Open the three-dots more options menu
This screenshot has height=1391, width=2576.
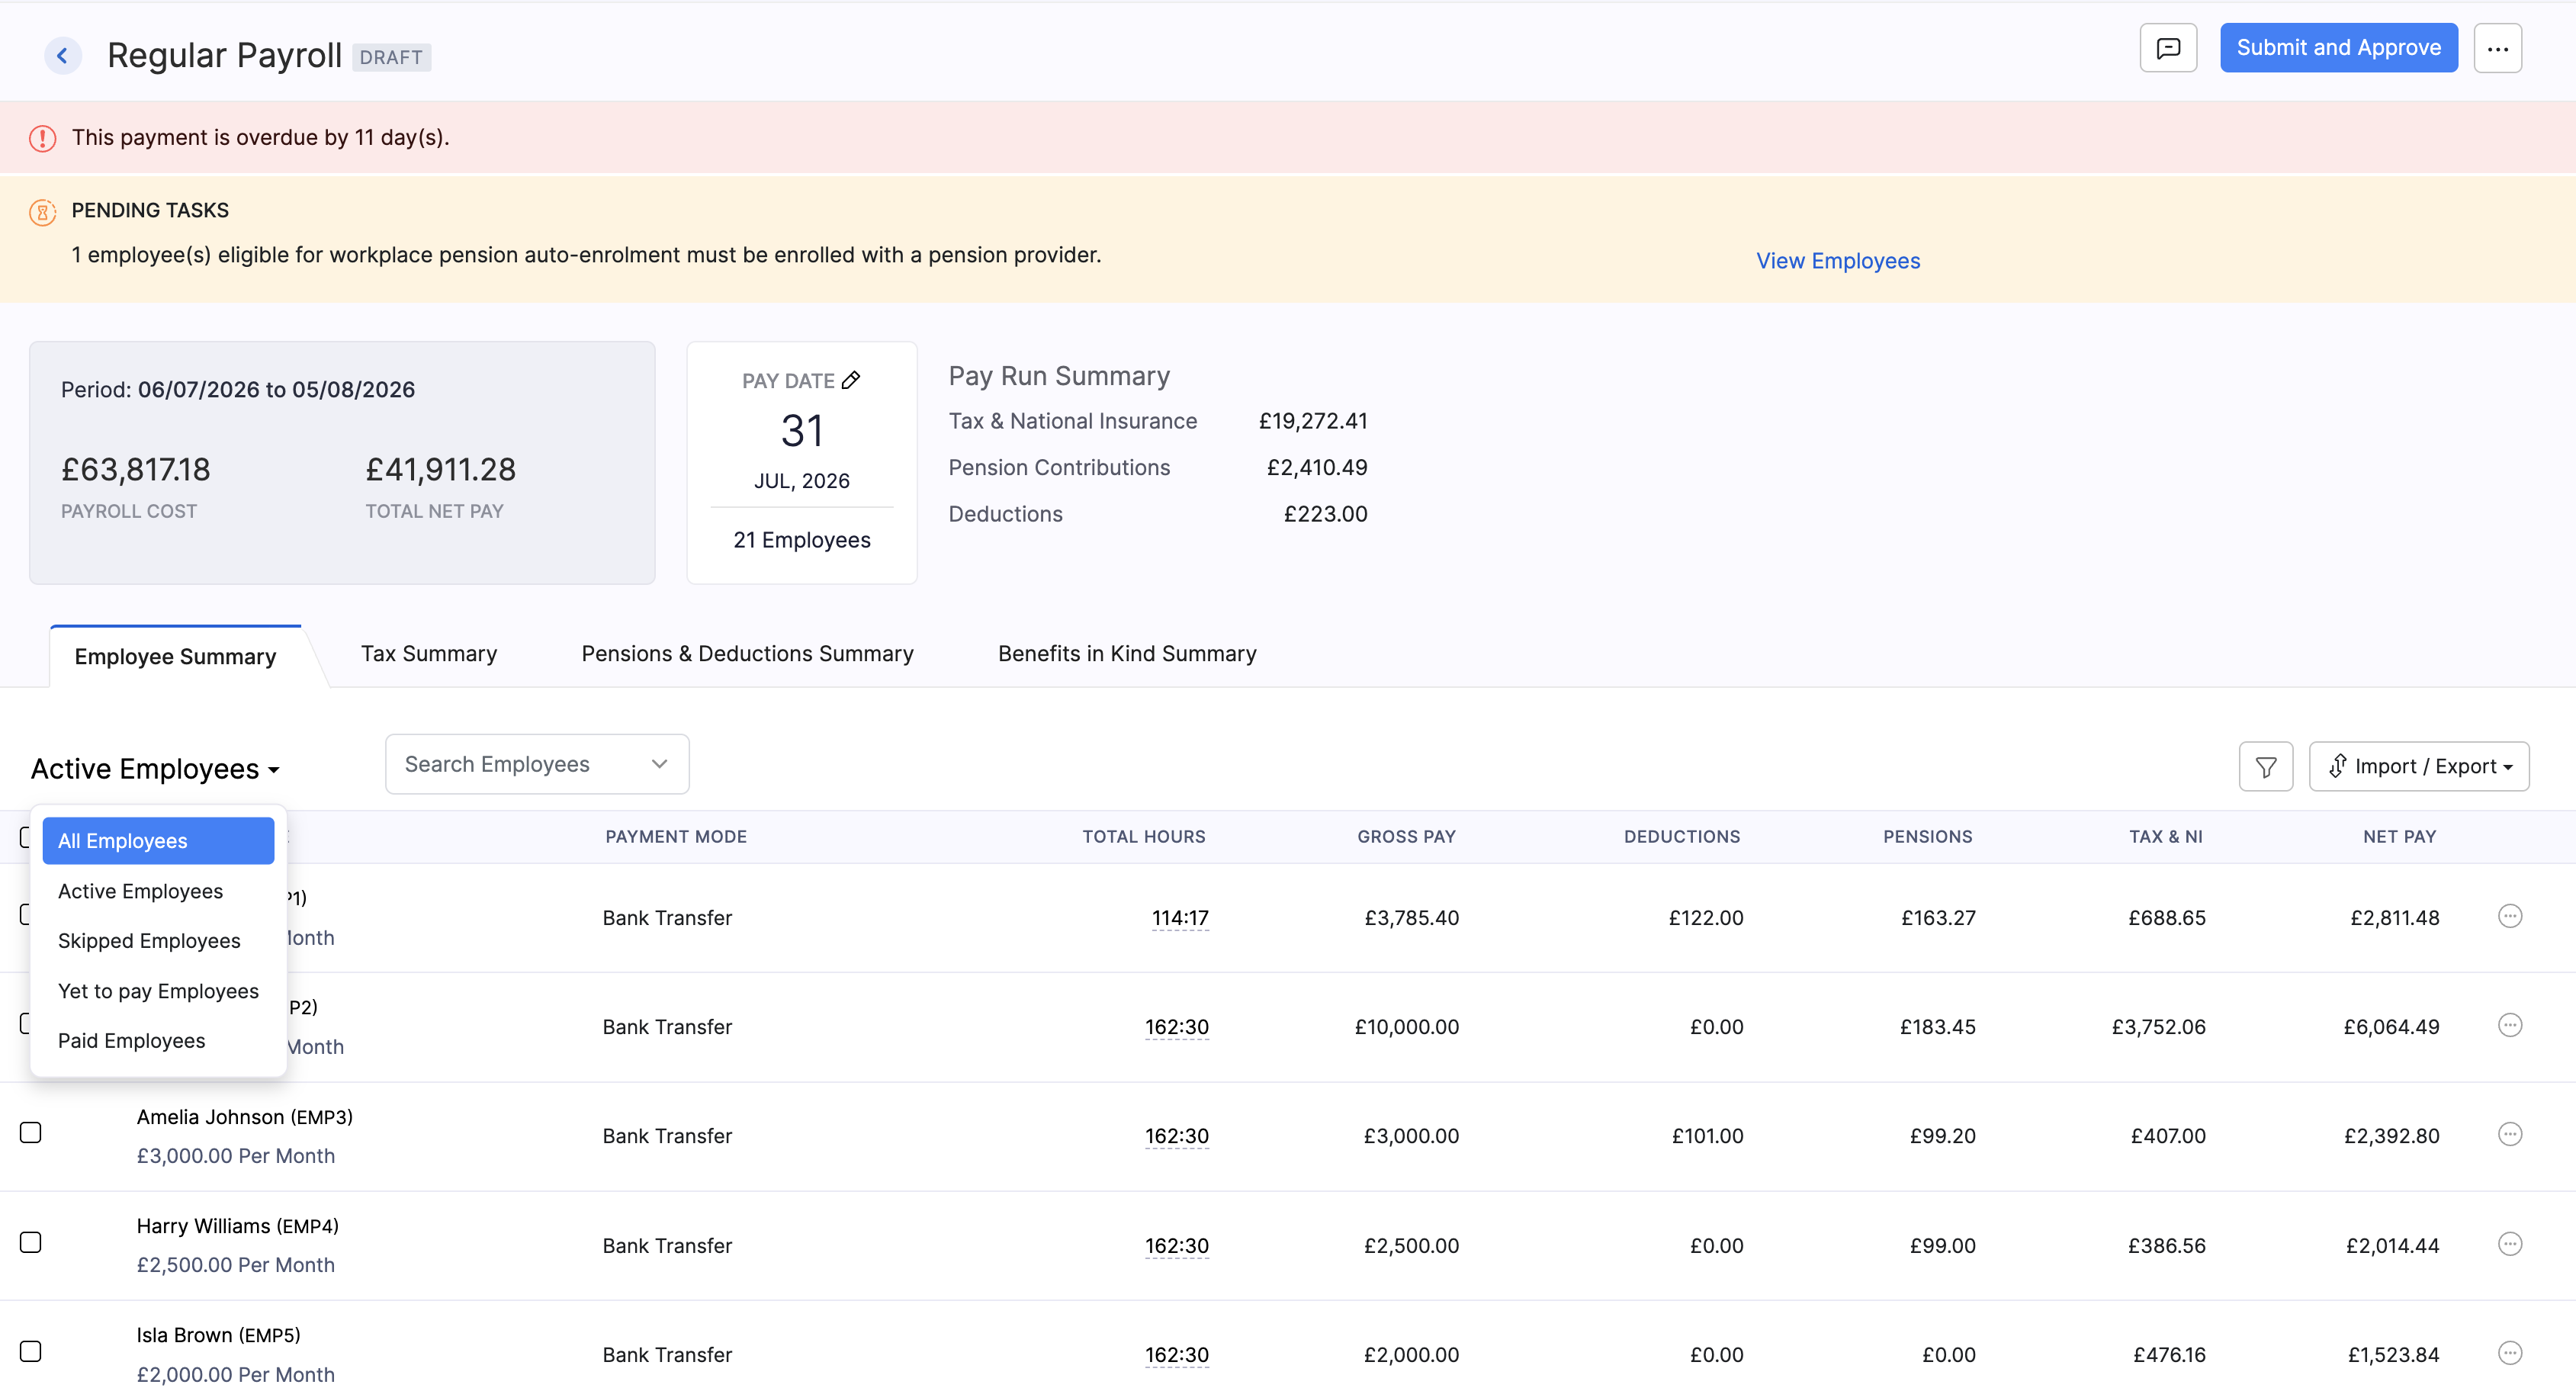(x=2498, y=48)
